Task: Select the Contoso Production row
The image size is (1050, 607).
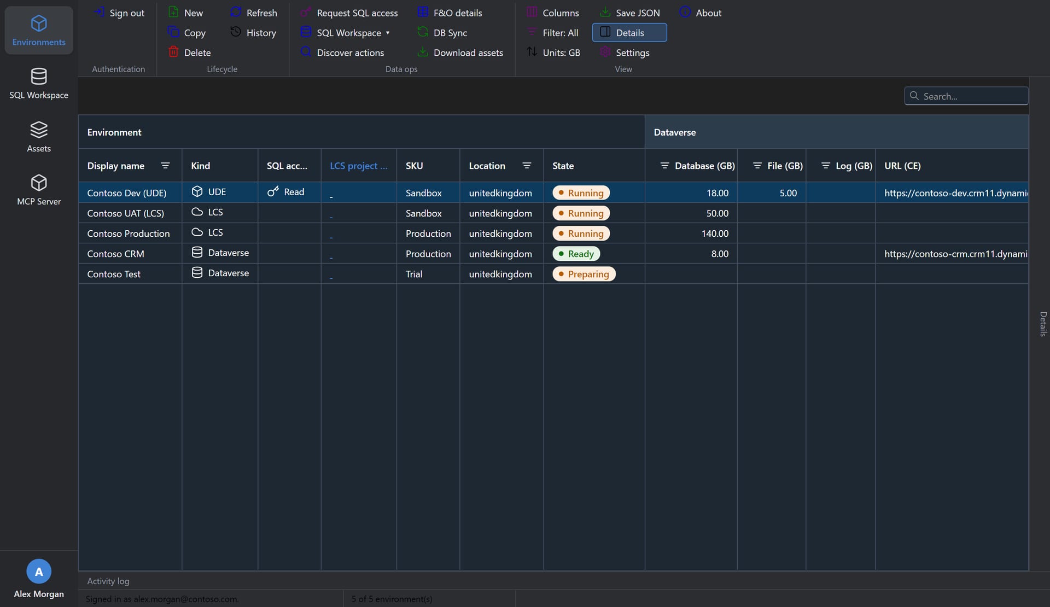Action: point(553,233)
